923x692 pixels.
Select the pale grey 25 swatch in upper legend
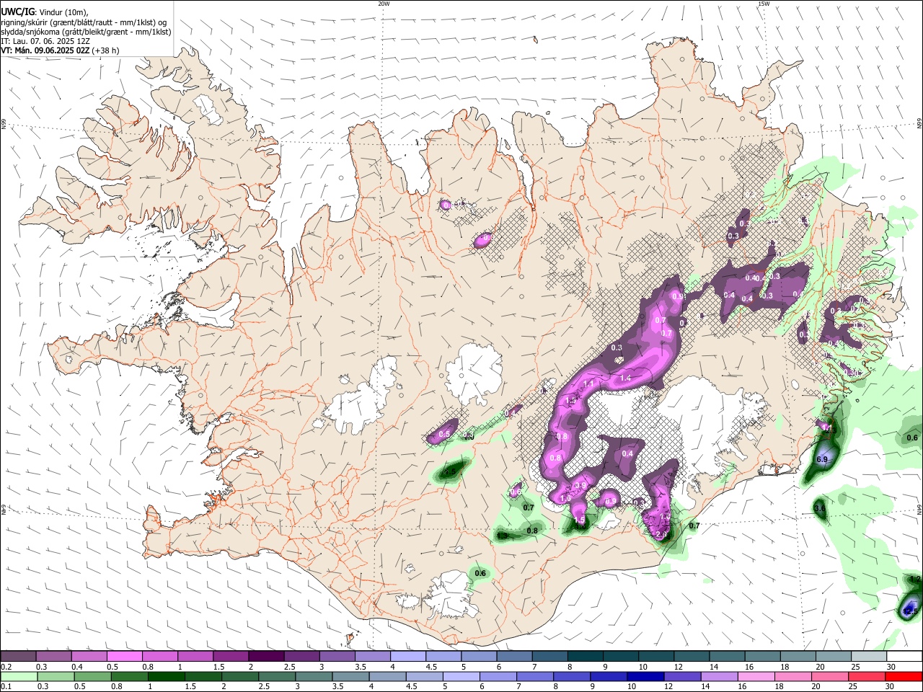pos(868,656)
